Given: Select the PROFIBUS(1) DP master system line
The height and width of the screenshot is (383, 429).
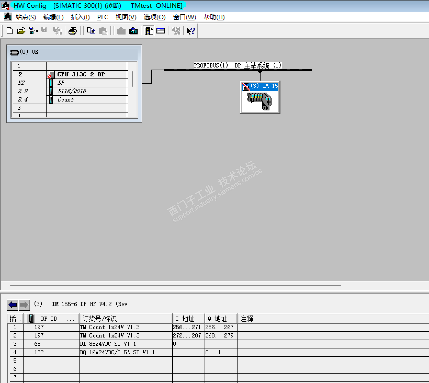Looking at the screenshot, I should click(238, 70).
